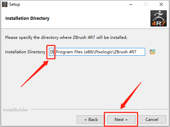Screen dimensions: 170x127
Task: Minimize the Setup window
Action: pyautogui.click(x=131, y=4)
